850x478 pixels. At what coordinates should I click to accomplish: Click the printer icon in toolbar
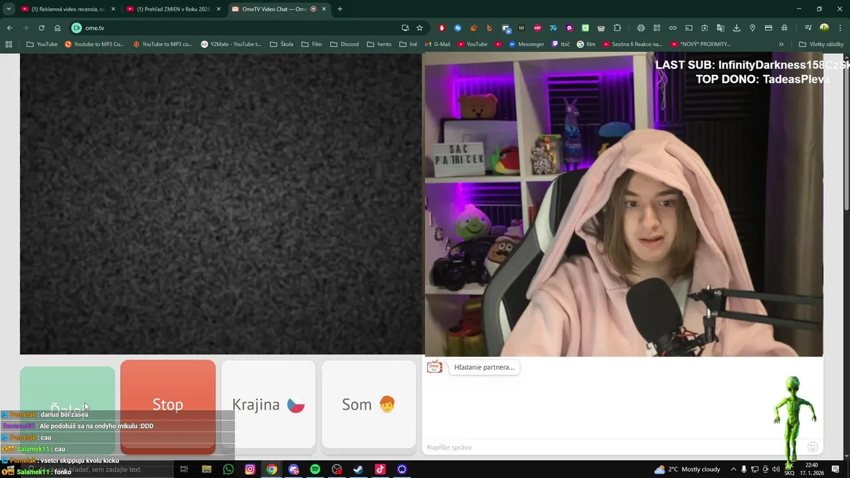click(641, 28)
